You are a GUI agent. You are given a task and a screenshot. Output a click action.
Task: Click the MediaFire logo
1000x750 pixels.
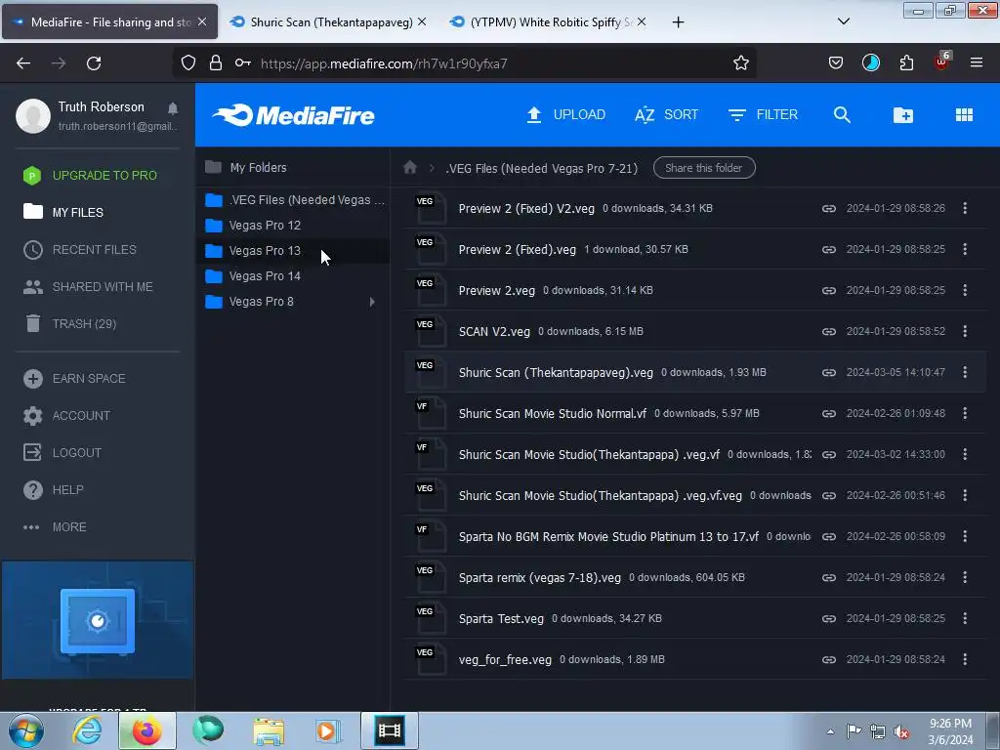click(294, 115)
